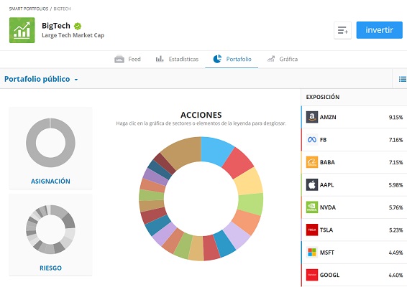Click the Amazon logo icon
This screenshot has width=407, height=287.
(x=312, y=117)
